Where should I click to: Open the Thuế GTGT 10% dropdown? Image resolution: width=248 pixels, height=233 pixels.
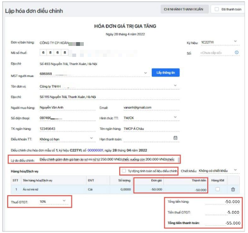(x=64, y=200)
